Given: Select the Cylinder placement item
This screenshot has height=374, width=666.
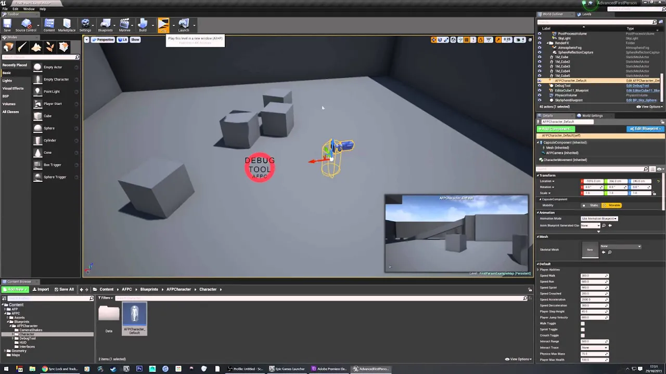Looking at the screenshot, I should tap(55, 140).
